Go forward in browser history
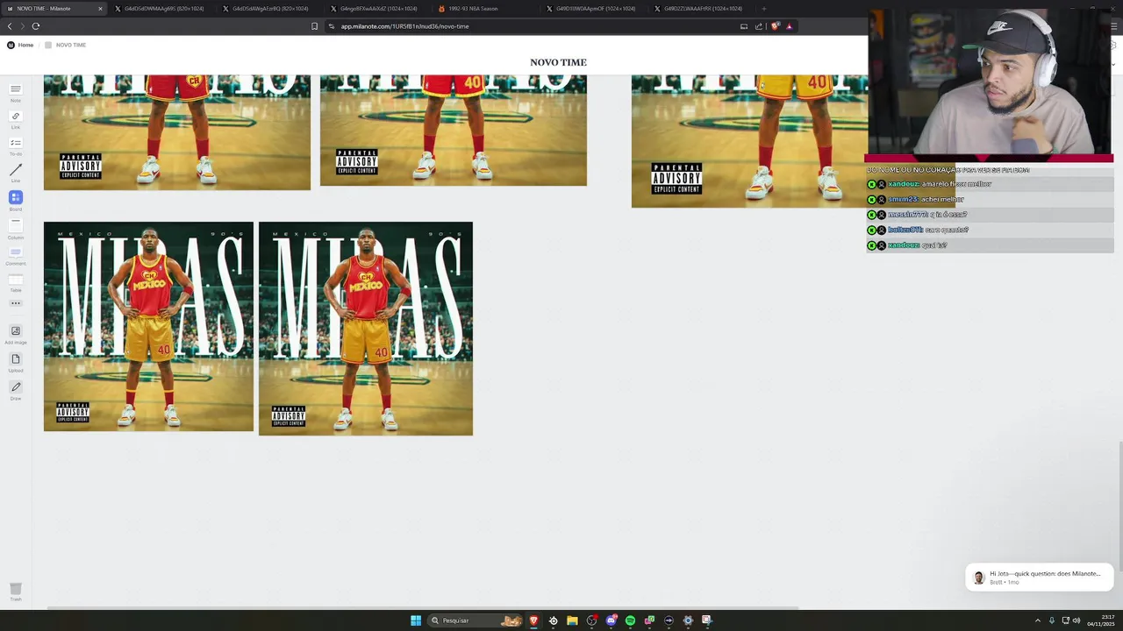The image size is (1123, 631). (x=23, y=26)
